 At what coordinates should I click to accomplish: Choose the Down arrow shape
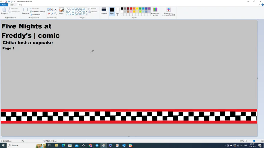click(67, 14)
